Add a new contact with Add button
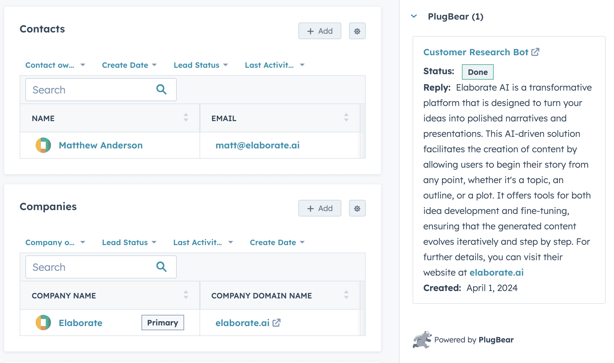Screen dimensions: 614x363 click(320, 31)
